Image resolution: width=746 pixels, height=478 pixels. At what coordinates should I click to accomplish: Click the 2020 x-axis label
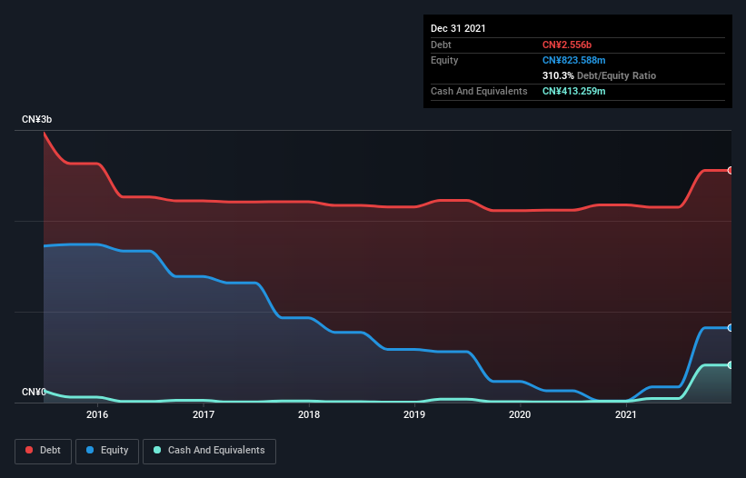tap(520, 414)
